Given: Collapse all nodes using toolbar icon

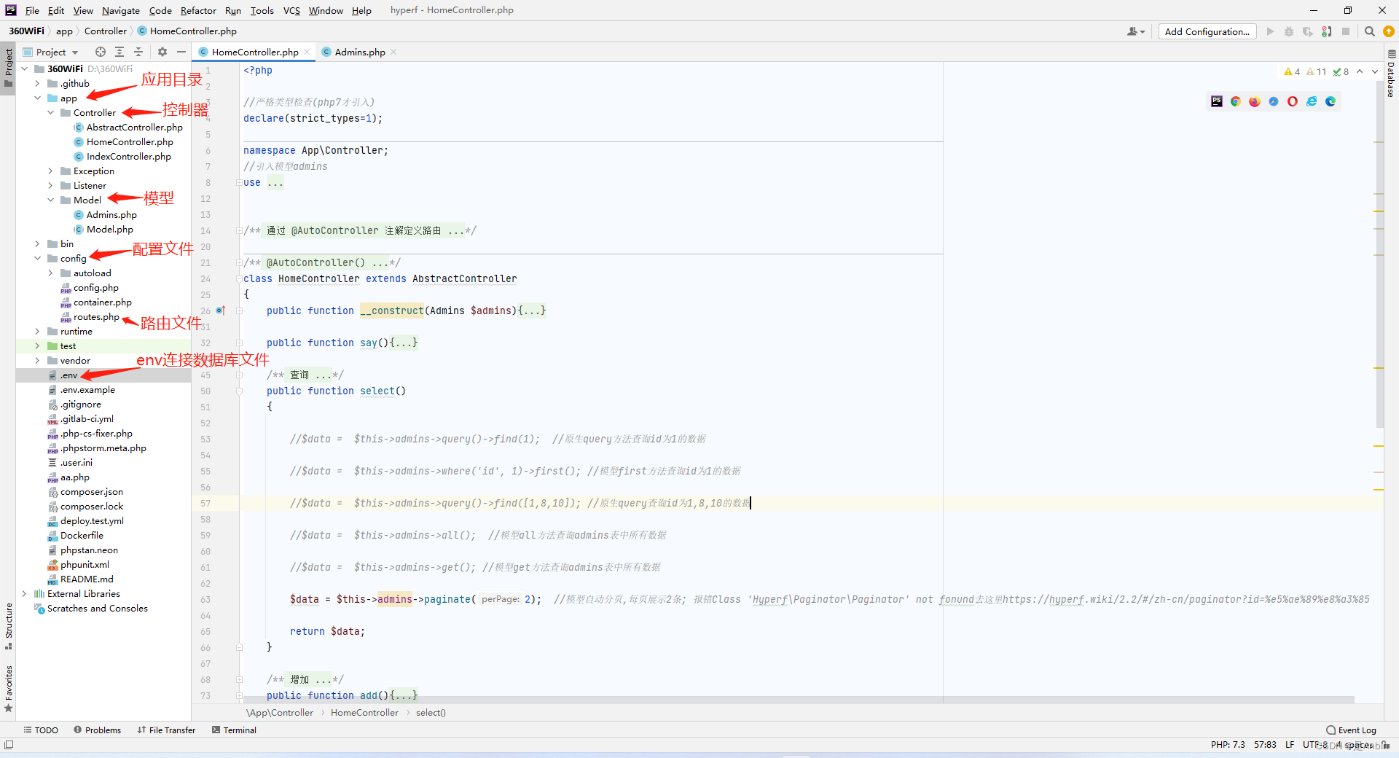Looking at the screenshot, I should pos(138,52).
